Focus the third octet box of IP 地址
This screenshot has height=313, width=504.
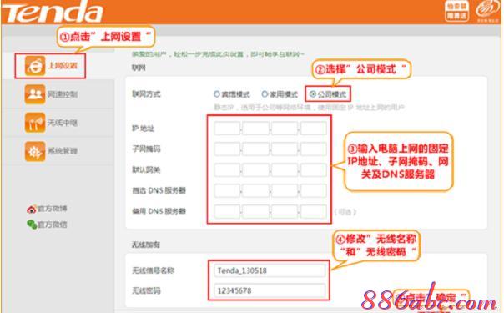point(285,129)
